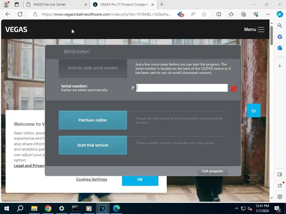286x214 pixels.
Task: Open Edge Settings and more menu
Action: tap(268, 14)
